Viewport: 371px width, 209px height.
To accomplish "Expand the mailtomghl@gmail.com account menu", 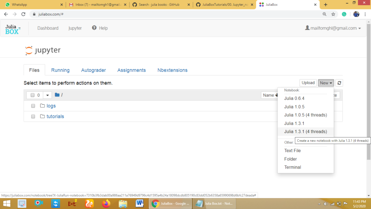I will click(x=333, y=28).
